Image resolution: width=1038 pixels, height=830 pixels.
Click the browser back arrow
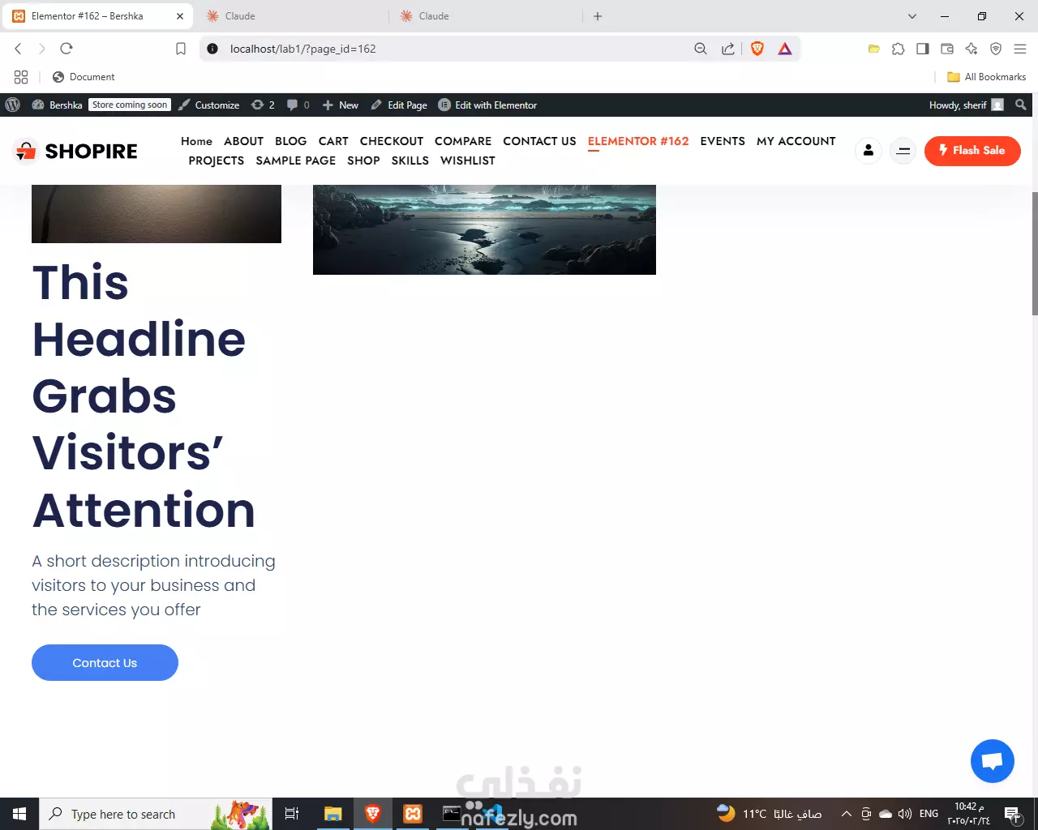point(18,49)
